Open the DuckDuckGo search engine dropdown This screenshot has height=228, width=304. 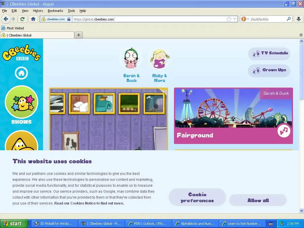[x=245, y=19]
